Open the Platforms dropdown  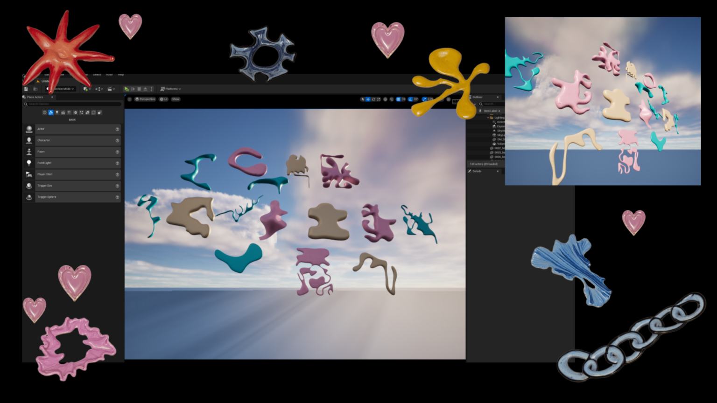pos(170,89)
